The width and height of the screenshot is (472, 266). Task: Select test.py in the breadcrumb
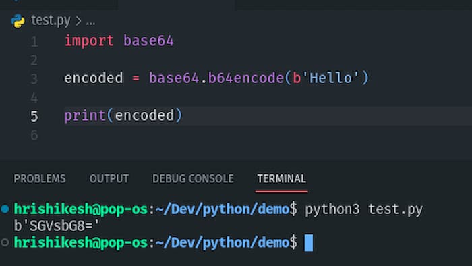click(51, 20)
